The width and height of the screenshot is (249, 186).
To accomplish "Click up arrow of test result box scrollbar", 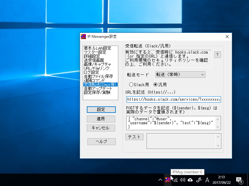I will tap(218, 137).
